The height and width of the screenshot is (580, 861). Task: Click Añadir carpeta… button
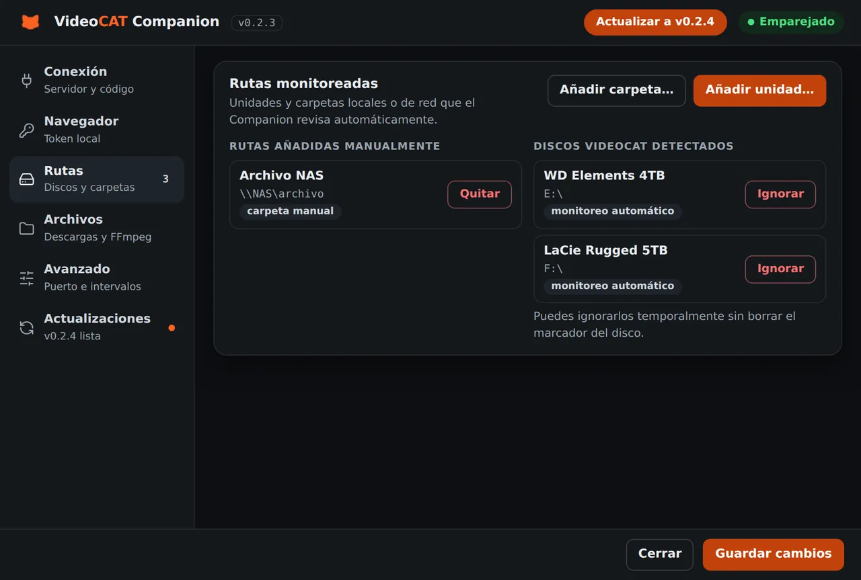coord(617,90)
